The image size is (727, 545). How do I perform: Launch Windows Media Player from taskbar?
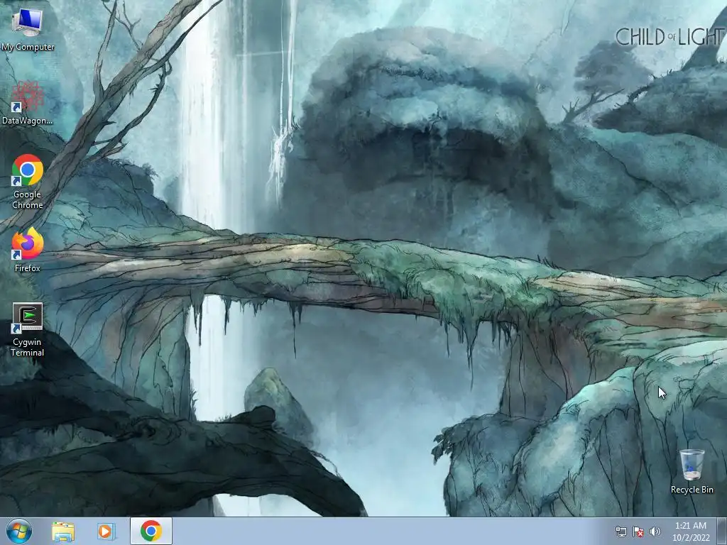coord(105,532)
